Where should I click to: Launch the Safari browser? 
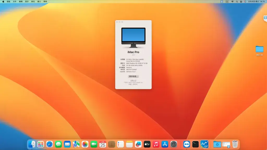[x=49, y=144]
